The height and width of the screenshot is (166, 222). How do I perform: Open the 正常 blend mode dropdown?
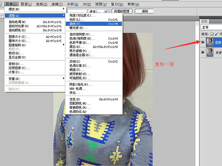tap(211, 27)
